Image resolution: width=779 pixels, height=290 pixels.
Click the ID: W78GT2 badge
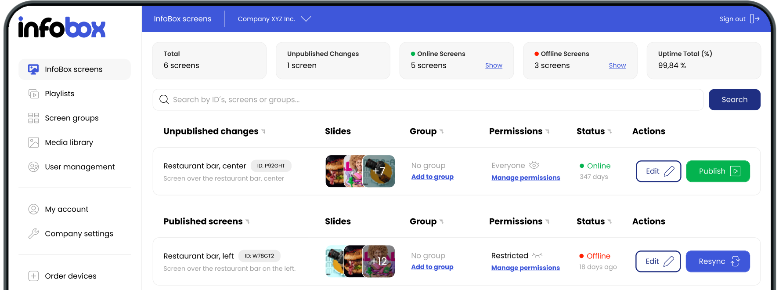[x=259, y=256]
